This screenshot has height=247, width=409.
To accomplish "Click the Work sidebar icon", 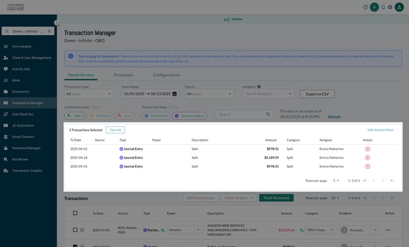I will pos(6,81).
